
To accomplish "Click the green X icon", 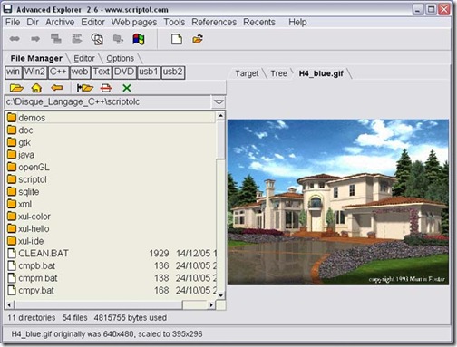I will pyautogui.click(x=127, y=88).
